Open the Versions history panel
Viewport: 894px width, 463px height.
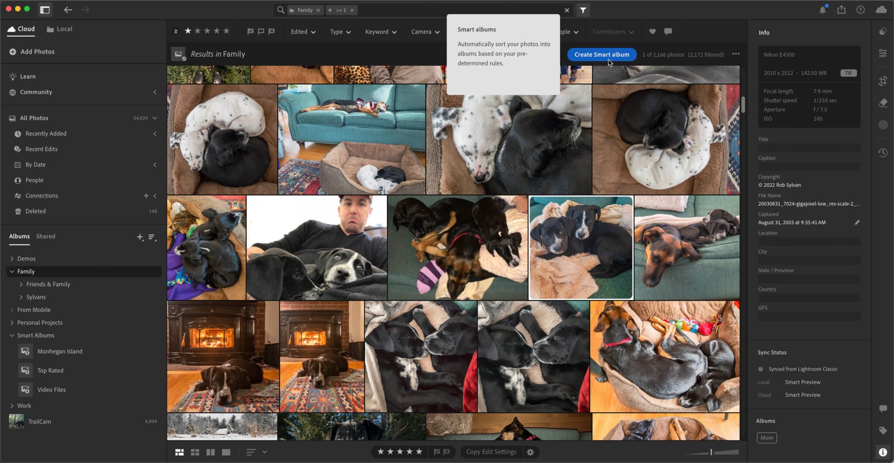883,152
